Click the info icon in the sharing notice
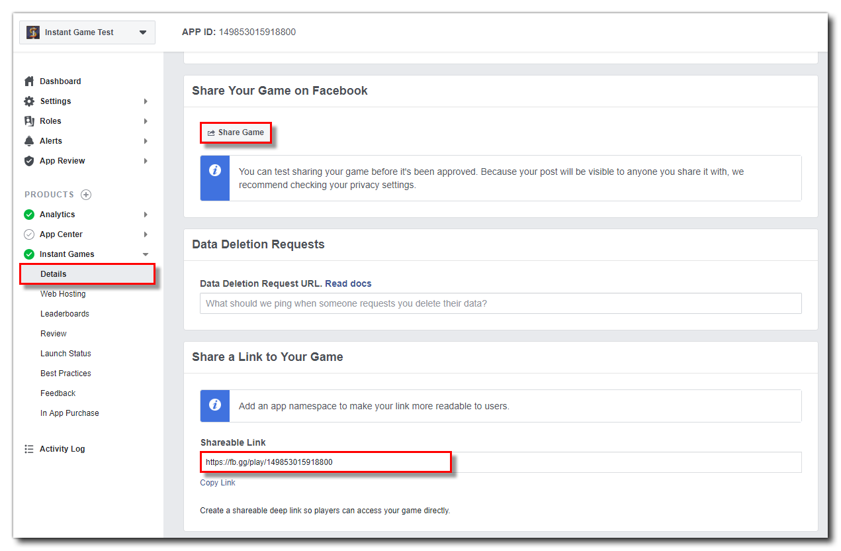841x551 pixels. (x=215, y=170)
